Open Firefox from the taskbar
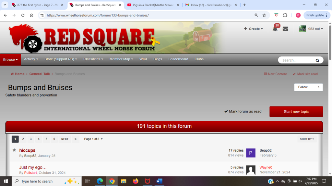The height and width of the screenshot is (186, 332). coord(136,181)
